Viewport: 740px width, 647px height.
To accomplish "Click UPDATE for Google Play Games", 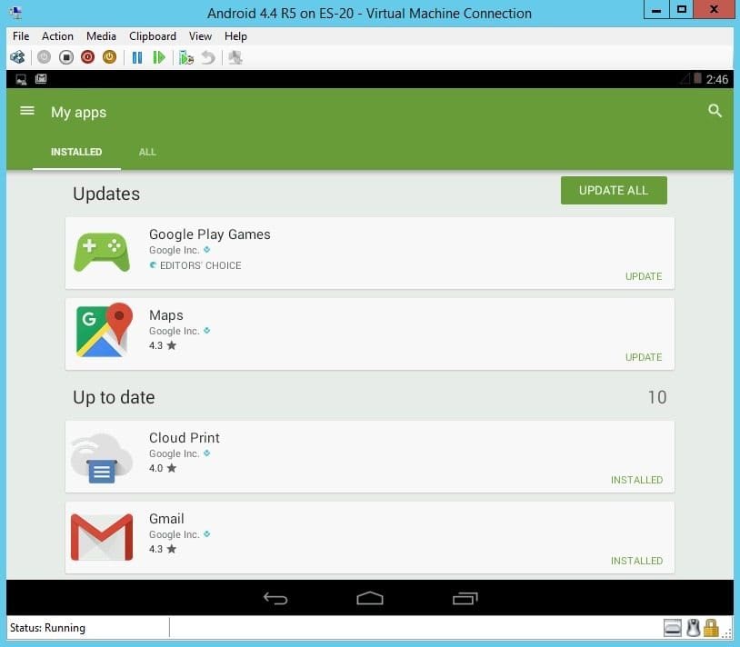I will click(644, 276).
